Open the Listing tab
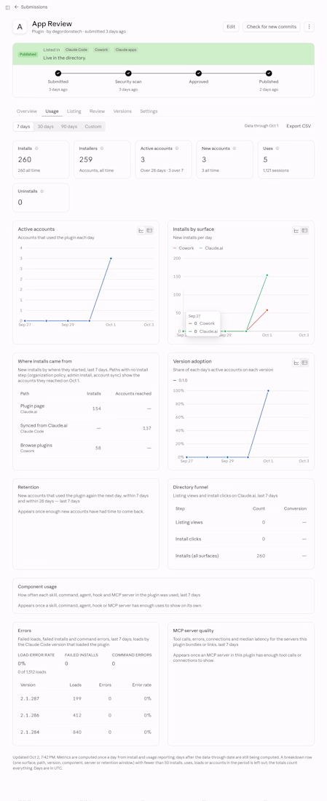This screenshot has width=327, height=801. pyautogui.click(x=74, y=111)
